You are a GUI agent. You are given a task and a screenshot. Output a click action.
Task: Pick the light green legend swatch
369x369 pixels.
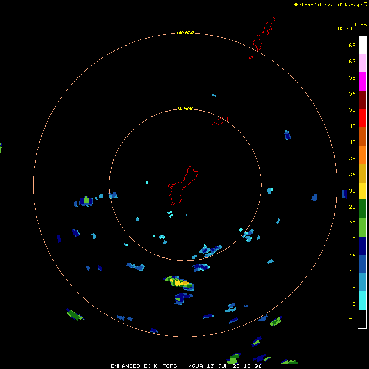(362, 227)
